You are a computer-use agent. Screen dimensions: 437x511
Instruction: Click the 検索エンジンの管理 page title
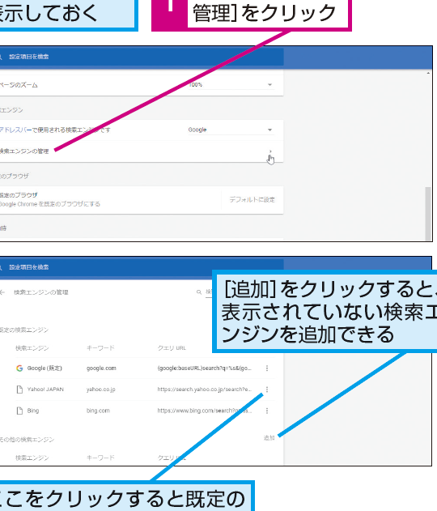[41, 292]
